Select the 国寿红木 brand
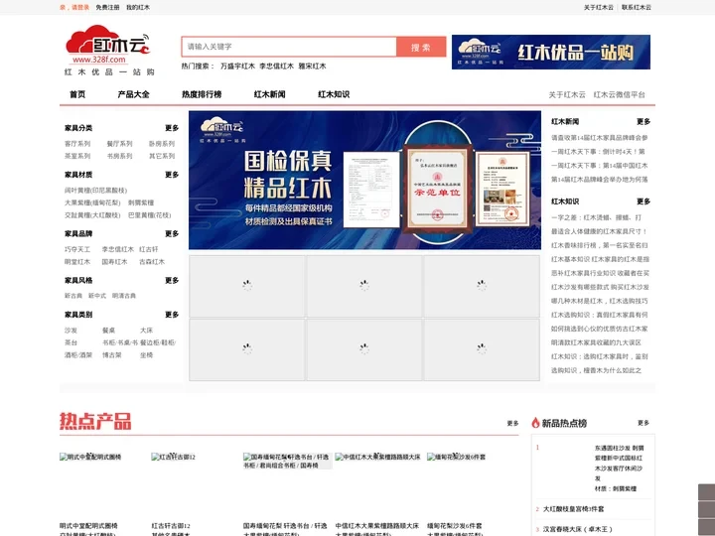This screenshot has height=536, width=715. [x=114, y=262]
